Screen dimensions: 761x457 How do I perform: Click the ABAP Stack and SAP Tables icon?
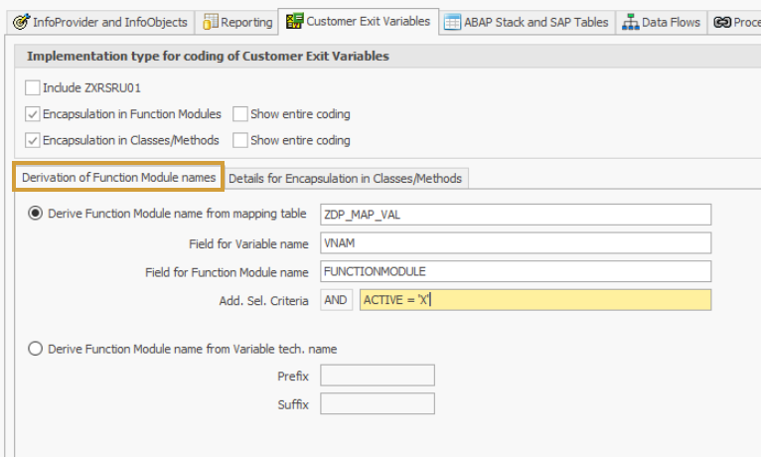pyautogui.click(x=452, y=22)
